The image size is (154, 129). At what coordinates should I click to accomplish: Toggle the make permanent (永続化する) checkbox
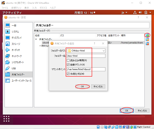point(68,74)
